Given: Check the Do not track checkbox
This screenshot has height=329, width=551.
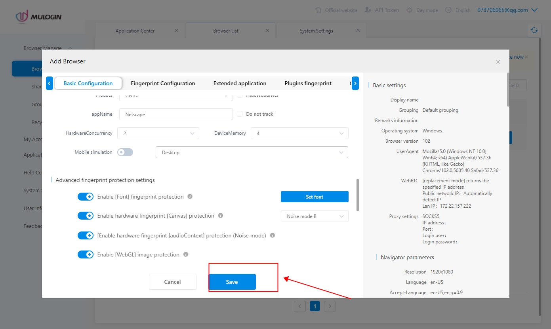Looking at the screenshot, I should click(240, 114).
